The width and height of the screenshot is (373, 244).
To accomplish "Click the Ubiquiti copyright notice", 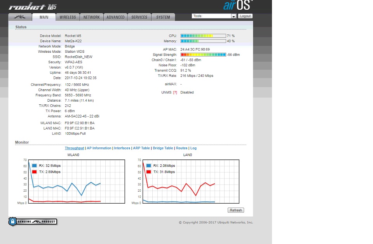I will (x=216, y=222).
